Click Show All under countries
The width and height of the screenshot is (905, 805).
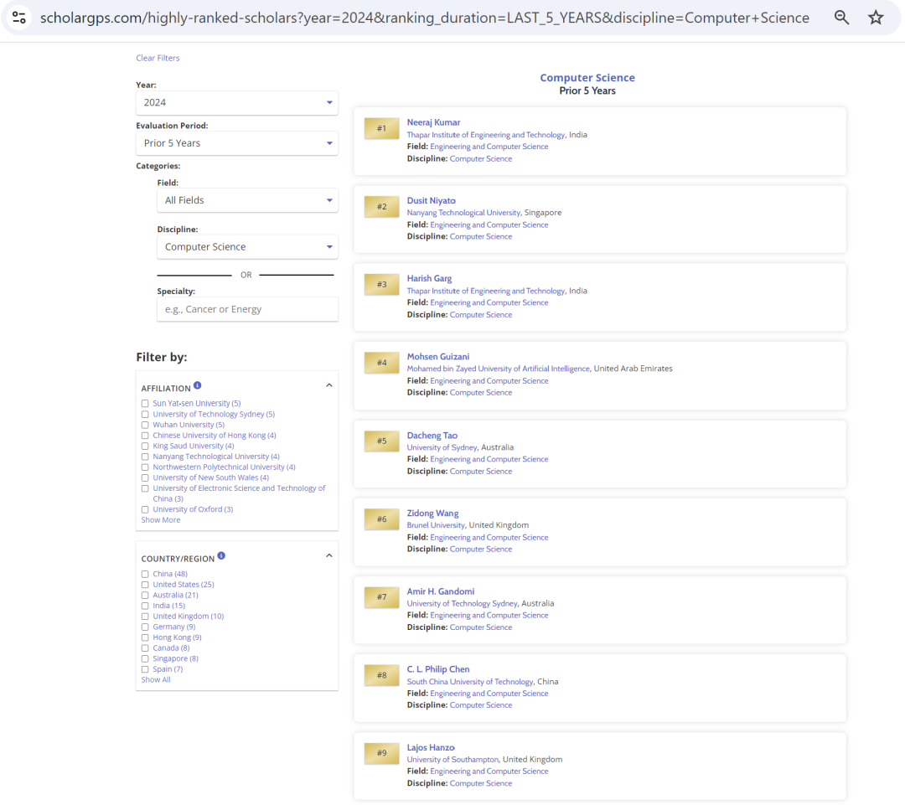click(156, 680)
